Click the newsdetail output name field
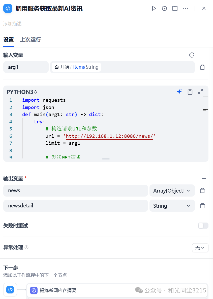This screenshot has width=213, height=299. coord(75,206)
